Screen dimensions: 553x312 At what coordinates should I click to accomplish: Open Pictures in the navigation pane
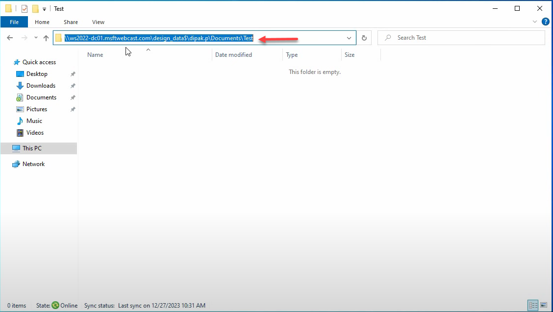click(37, 109)
